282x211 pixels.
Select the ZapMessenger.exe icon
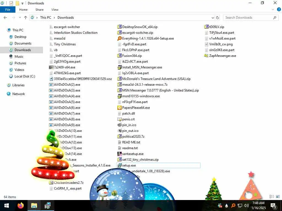[x=207, y=56]
